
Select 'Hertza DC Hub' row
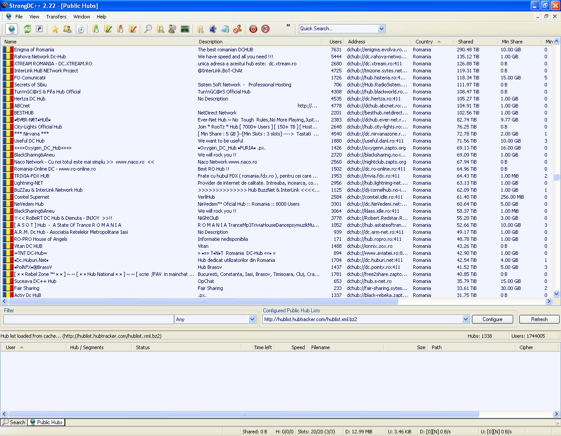277,99
